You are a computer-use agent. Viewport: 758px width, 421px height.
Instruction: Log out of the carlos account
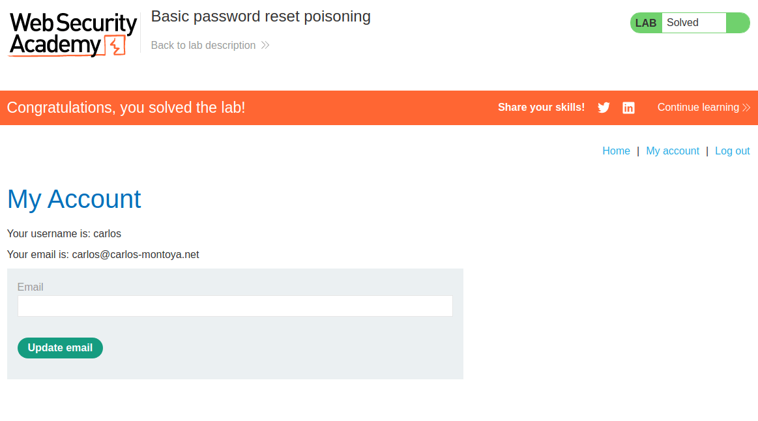tap(733, 151)
